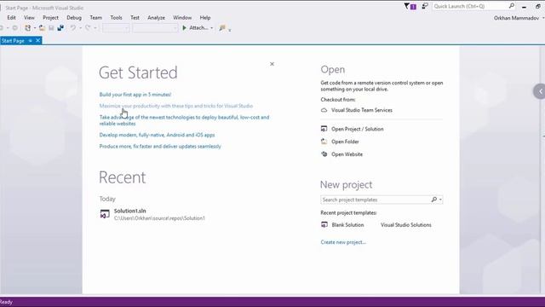Expand the search templates dropdown arrow
The image size is (545, 307).
(x=440, y=200)
